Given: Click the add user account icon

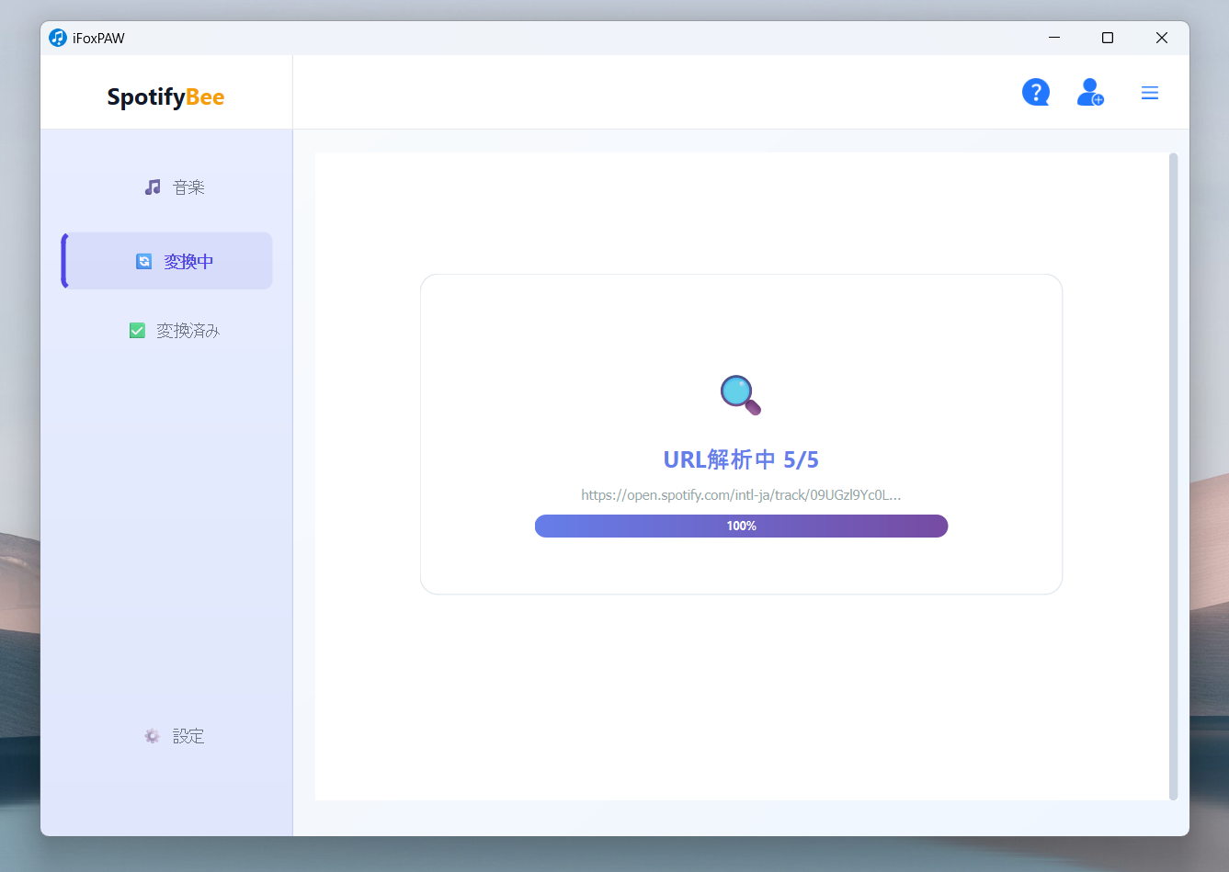Looking at the screenshot, I should pos(1090,92).
